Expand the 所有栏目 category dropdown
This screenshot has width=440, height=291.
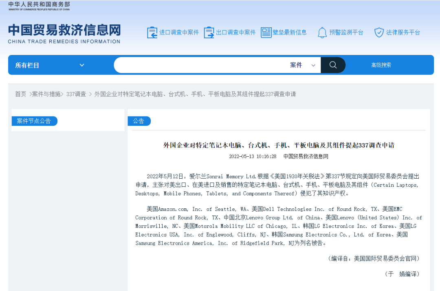pyautogui.click(x=50, y=65)
